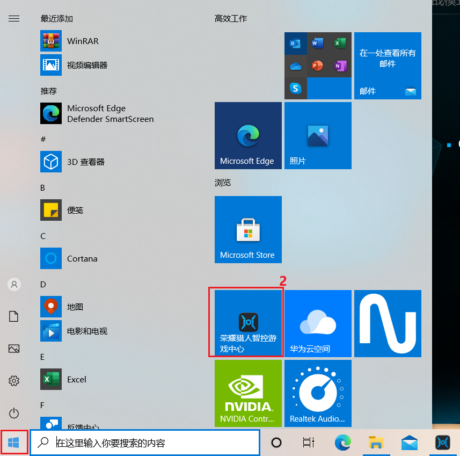Open Sticky Notes from app list
460x456 pixels.
point(75,210)
